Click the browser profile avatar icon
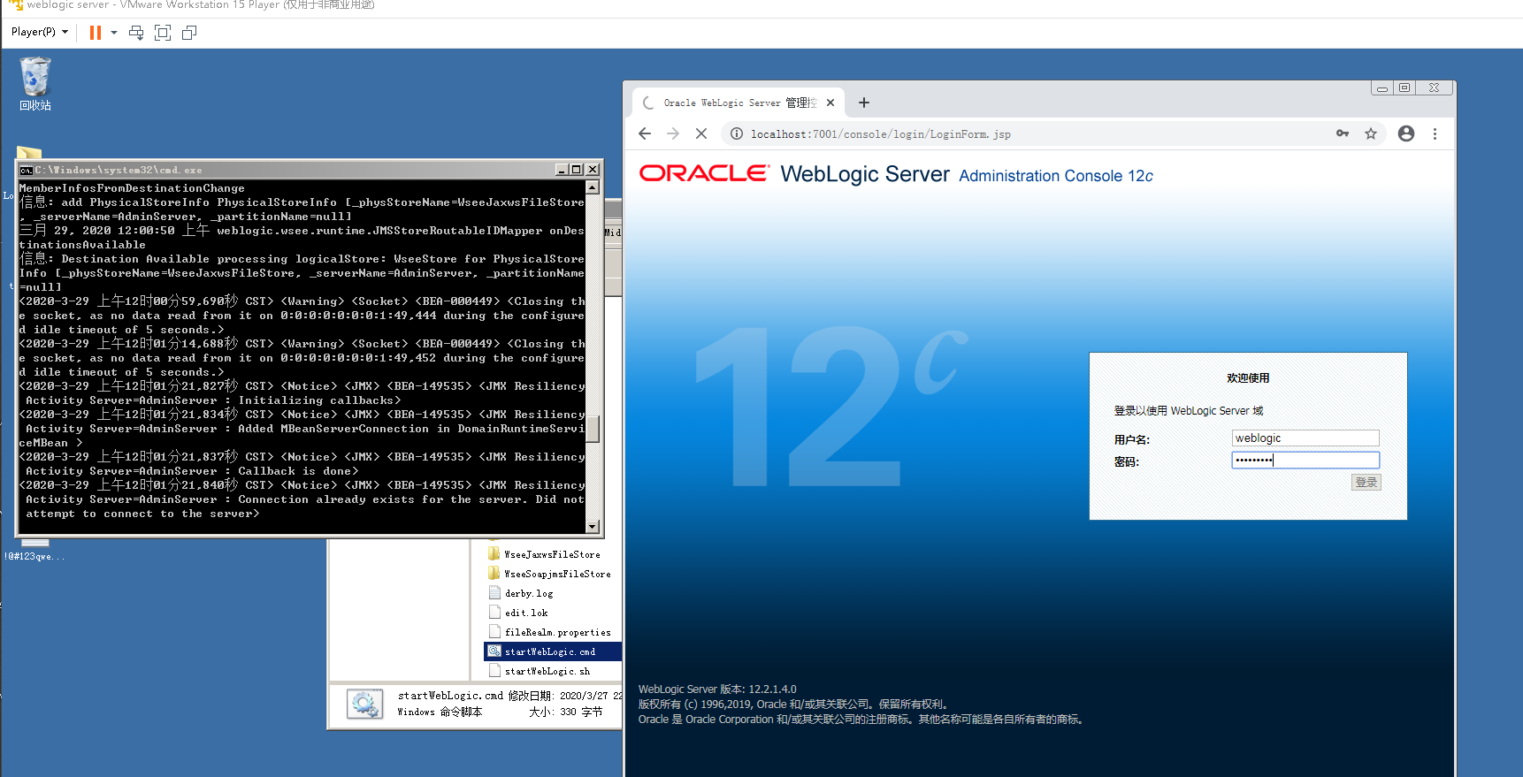 [1406, 133]
